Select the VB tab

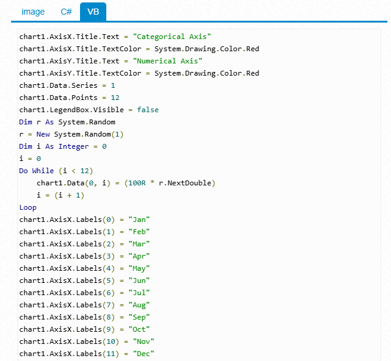(93, 12)
